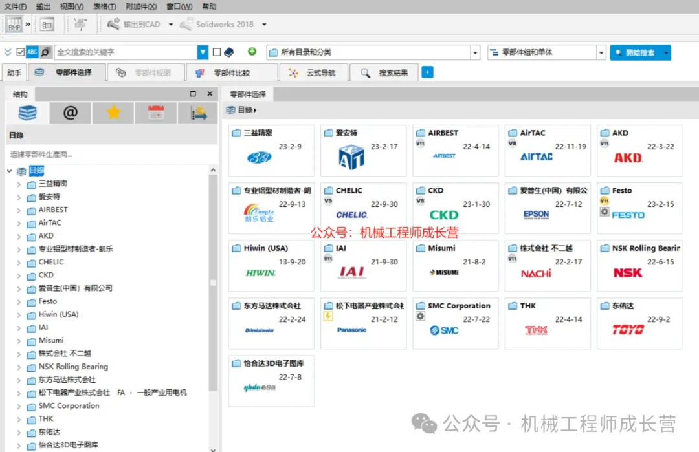Open the View menu
Image resolution: width=699 pixels, height=452 pixels.
(72, 6)
